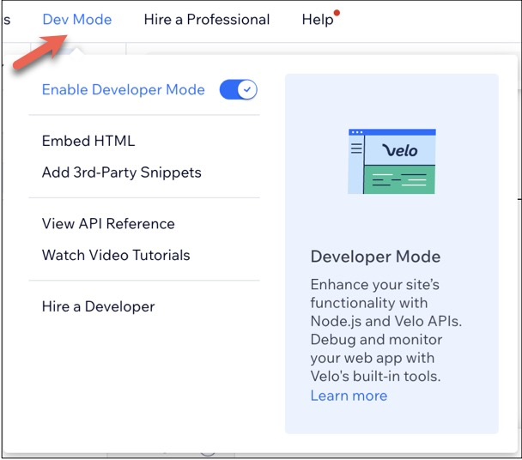522x460 pixels.
Task: Open the Hire a Professional menu
Action: coord(207,19)
